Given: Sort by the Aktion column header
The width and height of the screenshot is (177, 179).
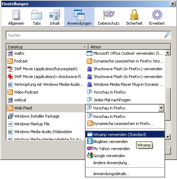Looking at the screenshot, I should (x=129, y=47).
